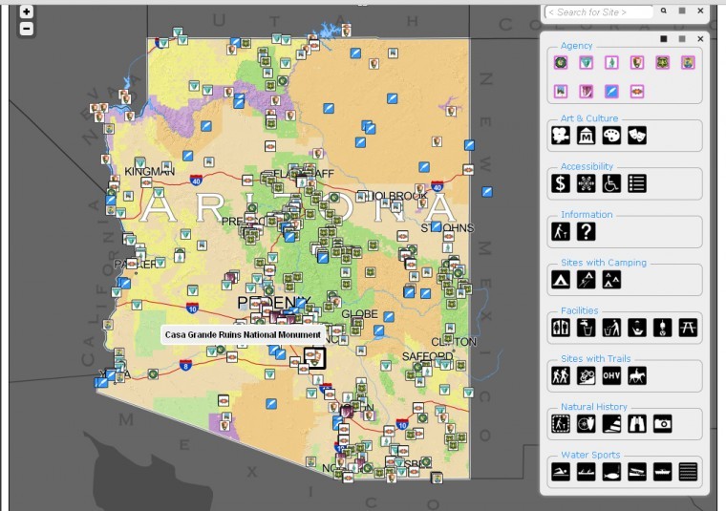Click the Casa Grande Ruins National Monument tooltip
Image resolution: width=726 pixels, height=511 pixels.
[243, 334]
